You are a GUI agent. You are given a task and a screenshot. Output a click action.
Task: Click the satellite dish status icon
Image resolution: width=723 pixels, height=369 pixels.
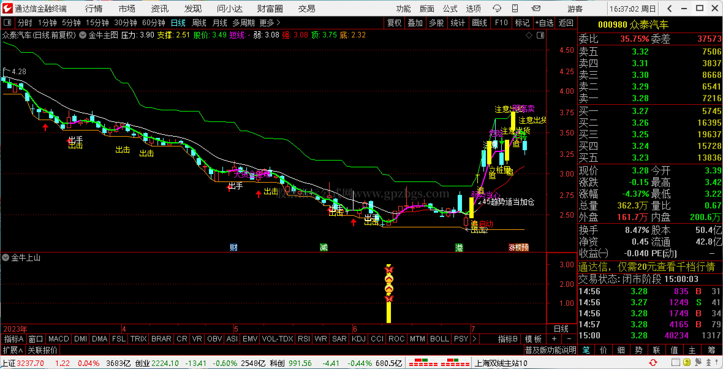tap(698, 363)
